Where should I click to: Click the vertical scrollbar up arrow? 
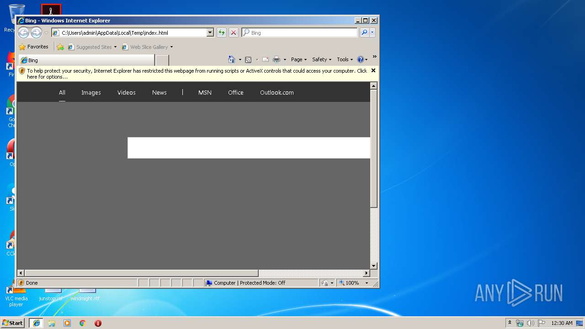[x=374, y=86]
